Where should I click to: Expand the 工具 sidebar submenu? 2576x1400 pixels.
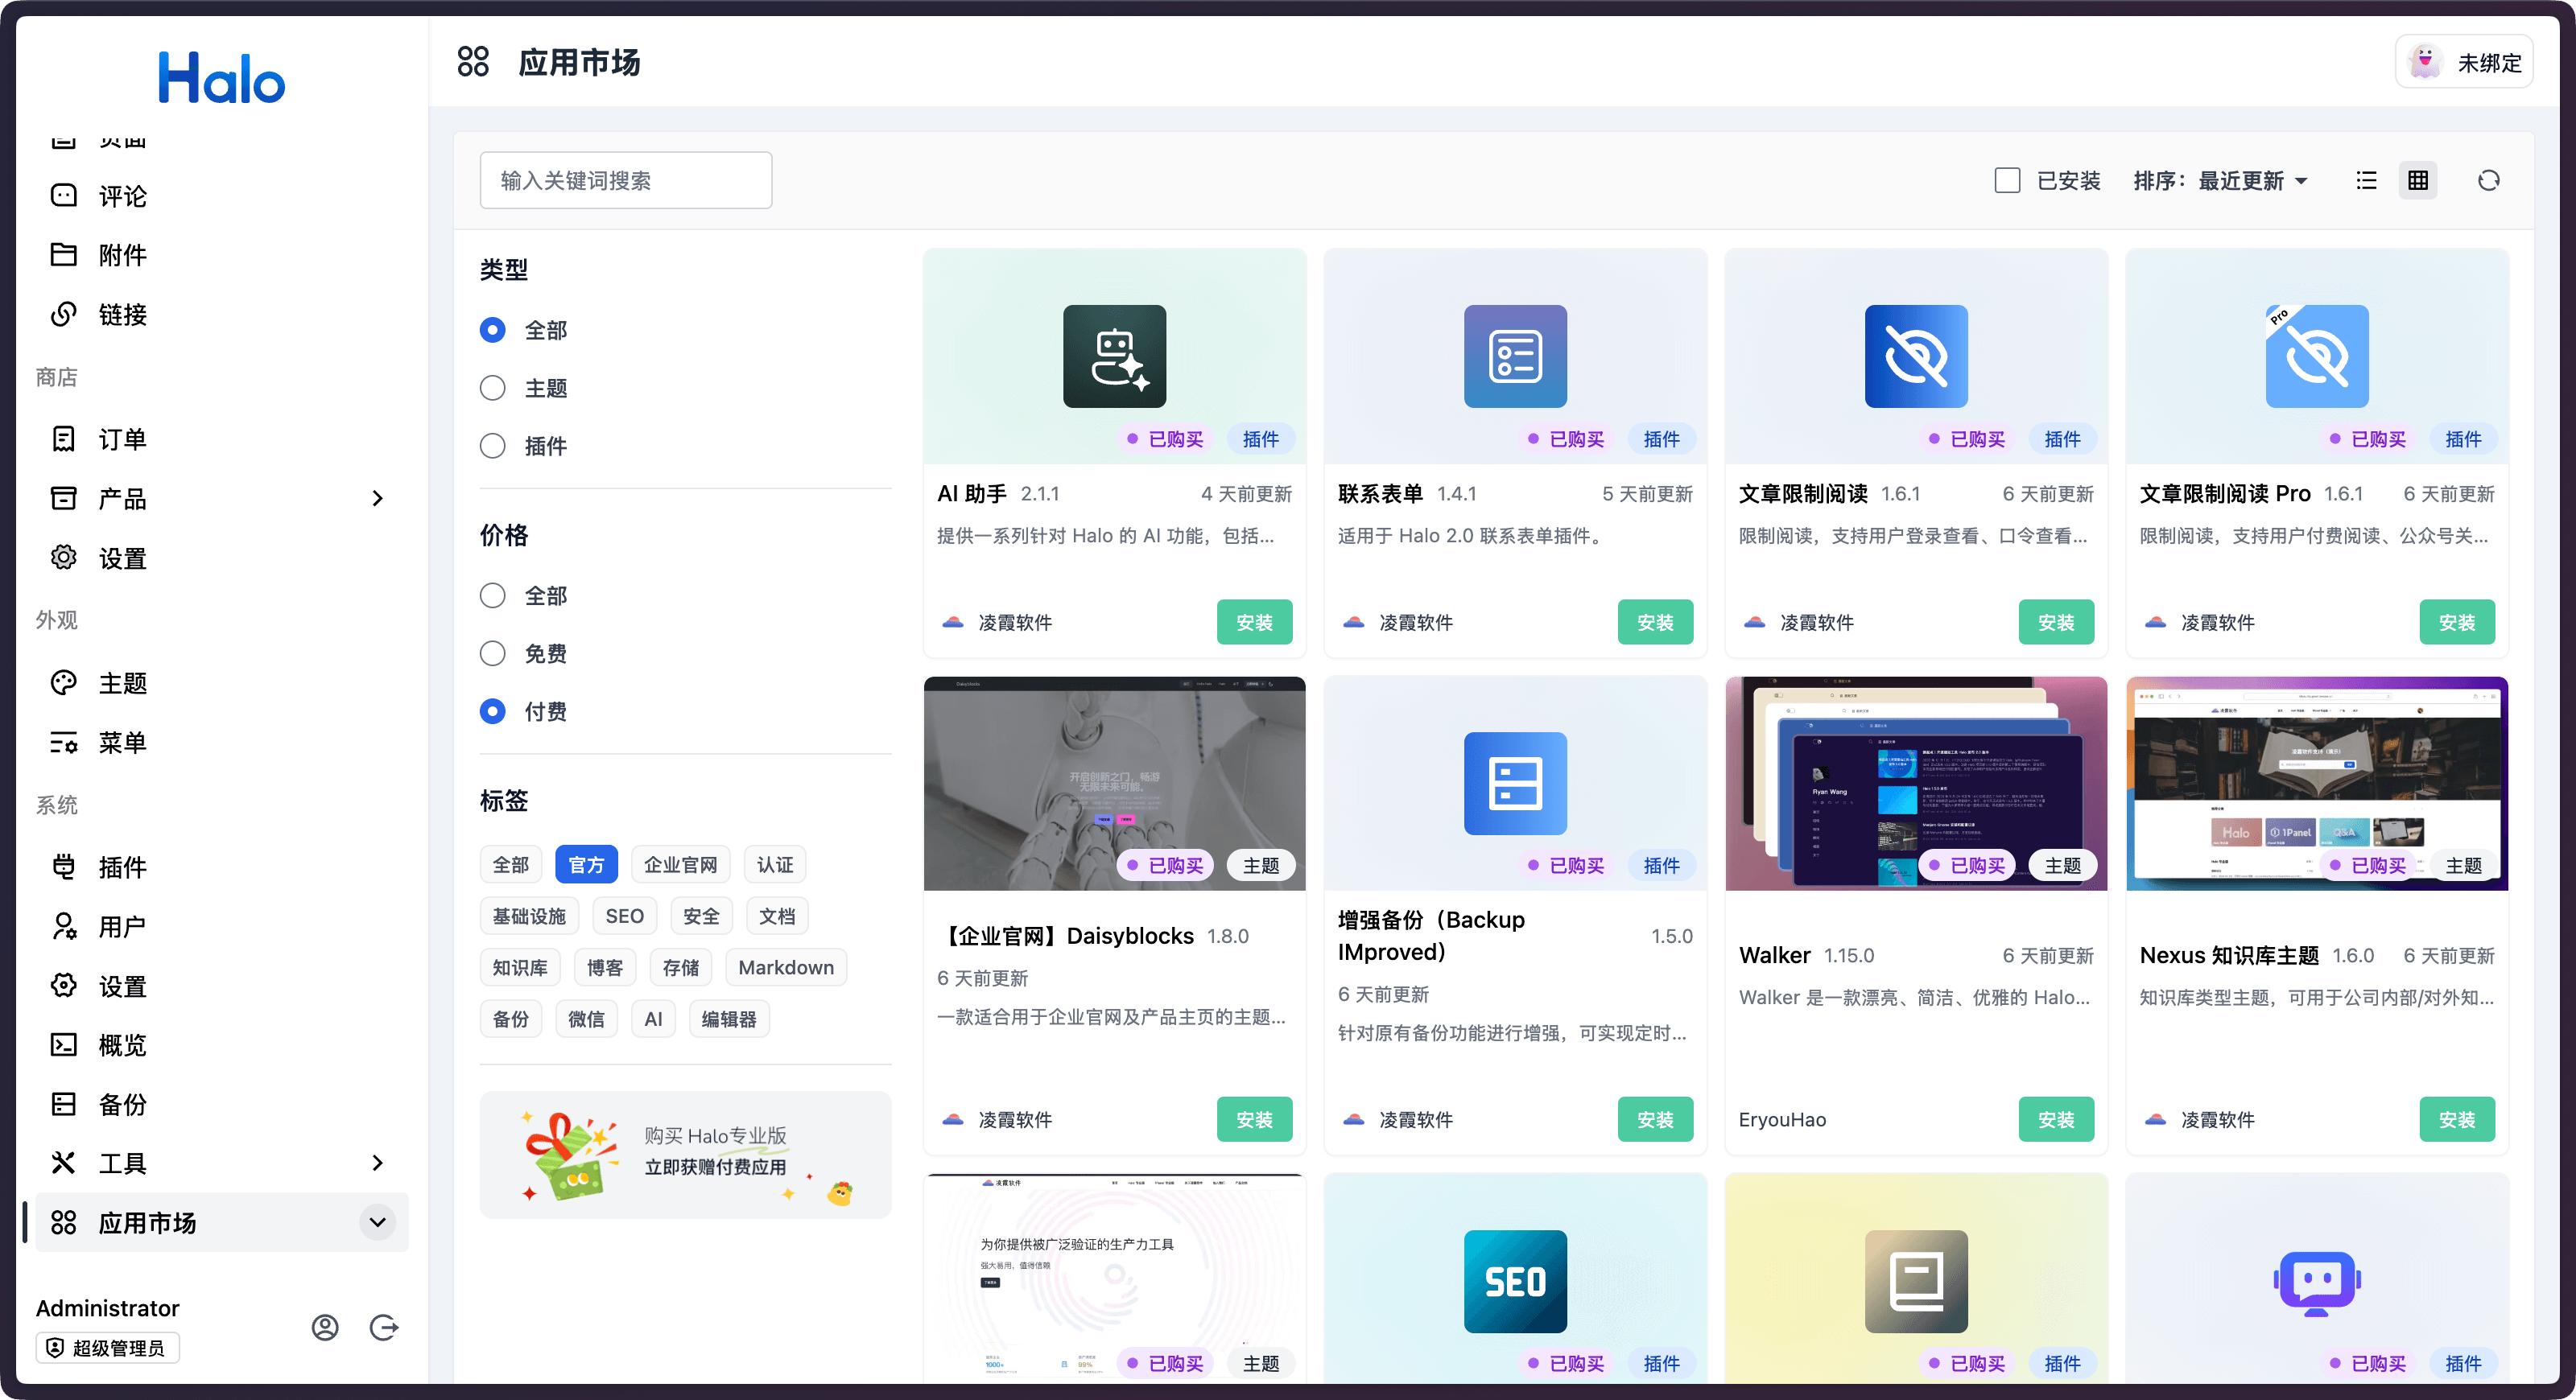(x=377, y=1162)
